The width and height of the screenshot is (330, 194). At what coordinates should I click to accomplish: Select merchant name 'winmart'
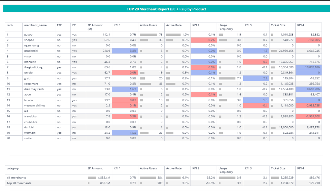point(30,133)
